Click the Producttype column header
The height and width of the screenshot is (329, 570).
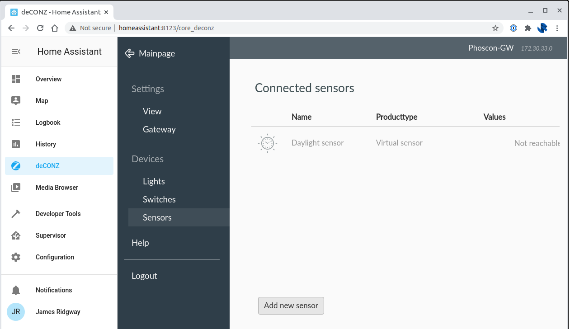[x=396, y=117]
